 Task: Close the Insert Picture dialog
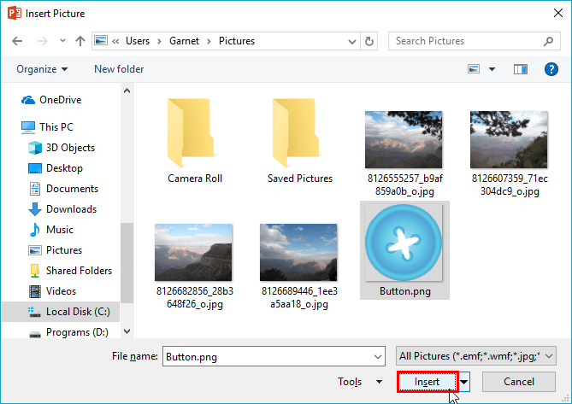(557, 13)
